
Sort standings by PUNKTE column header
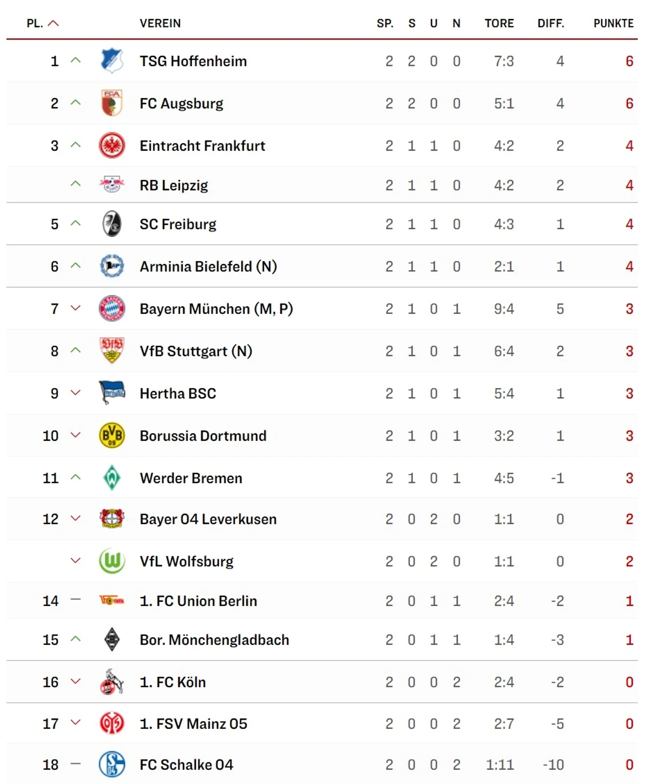(x=613, y=23)
